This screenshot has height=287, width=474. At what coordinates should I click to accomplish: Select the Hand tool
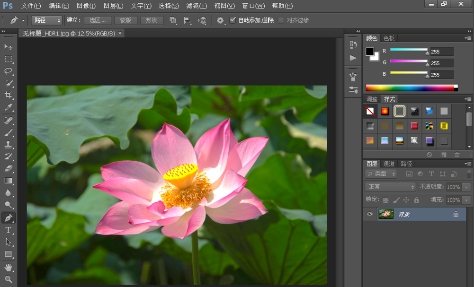(x=9, y=268)
